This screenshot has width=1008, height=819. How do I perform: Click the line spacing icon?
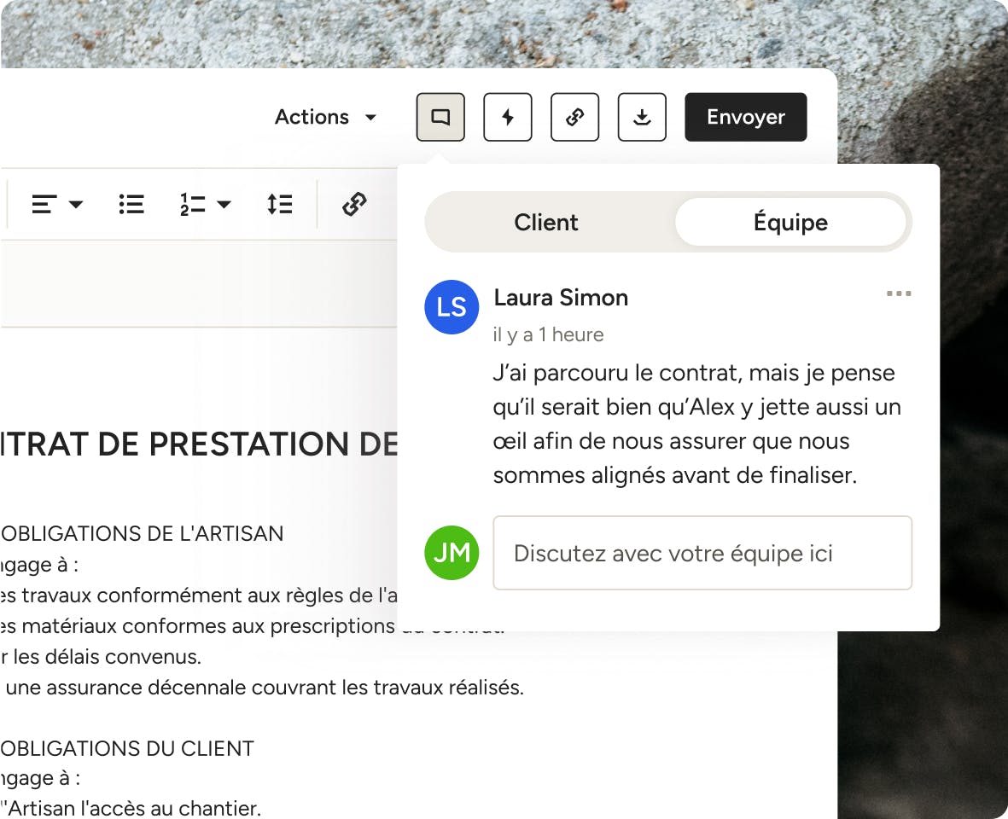pyautogui.click(x=280, y=204)
